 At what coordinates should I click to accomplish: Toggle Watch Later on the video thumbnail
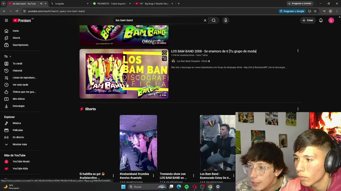(x=164, y=53)
